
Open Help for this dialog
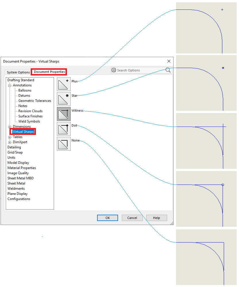tap(157, 218)
